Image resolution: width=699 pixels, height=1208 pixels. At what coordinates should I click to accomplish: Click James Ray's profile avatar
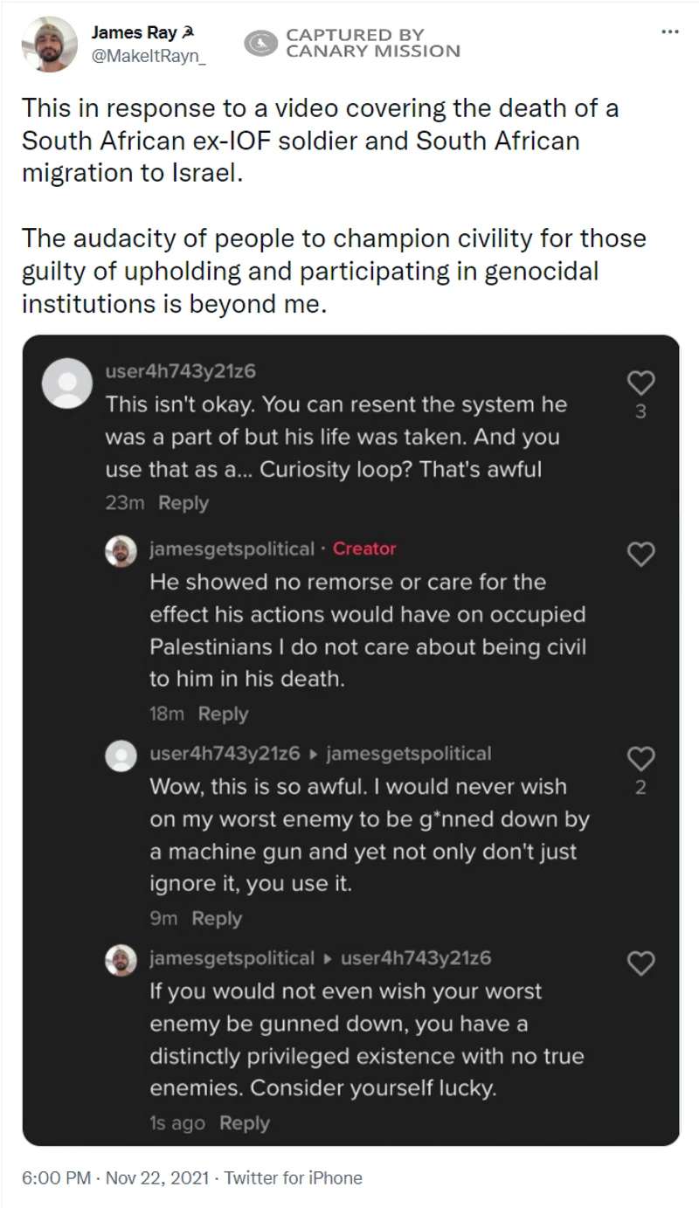tap(48, 44)
